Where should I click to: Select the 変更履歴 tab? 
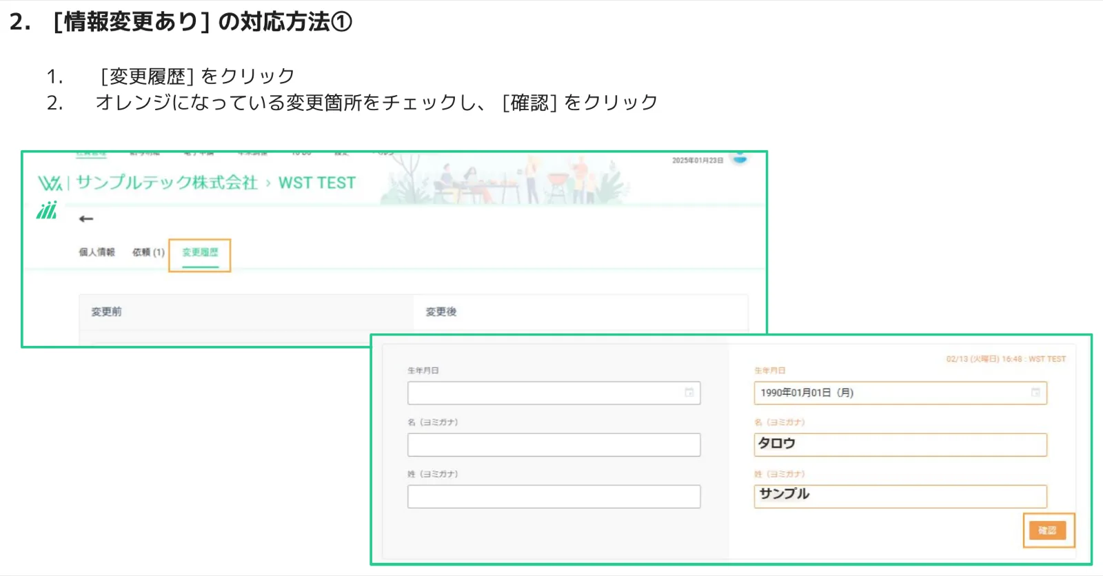pos(200,253)
